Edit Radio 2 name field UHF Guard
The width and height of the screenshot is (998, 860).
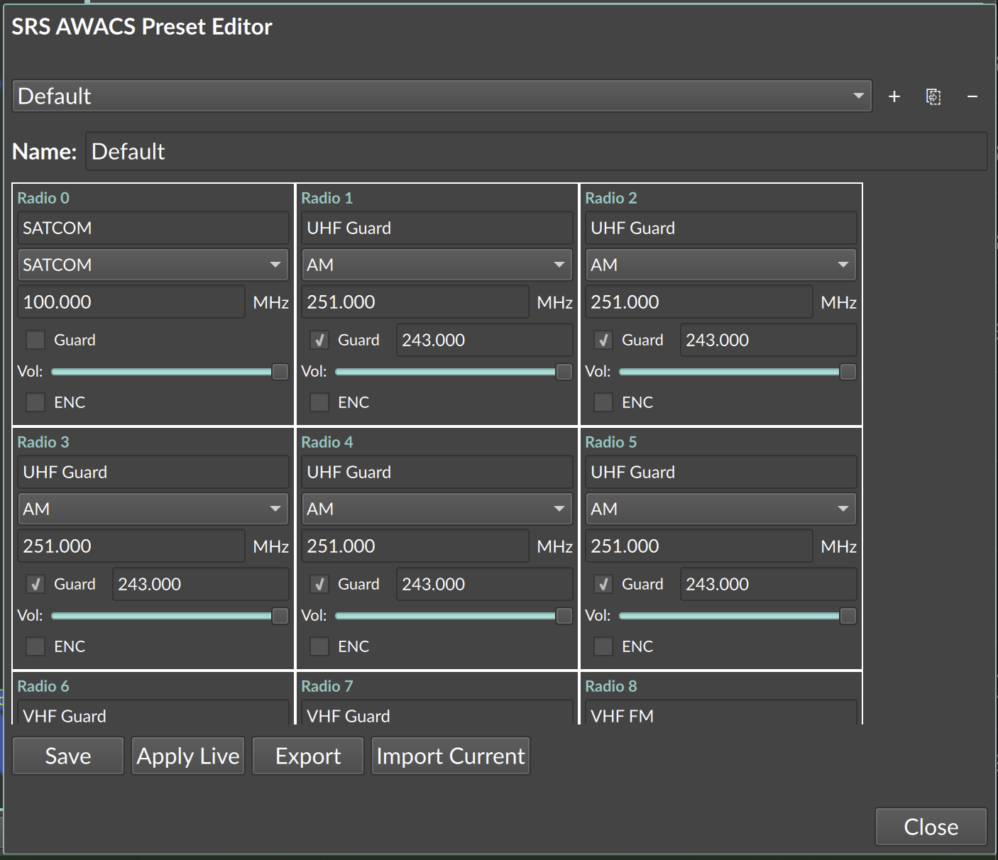720,228
